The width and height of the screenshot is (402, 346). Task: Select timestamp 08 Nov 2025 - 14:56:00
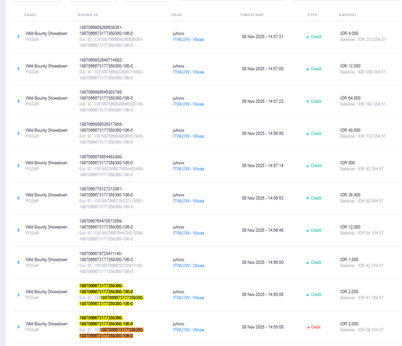pyautogui.click(x=263, y=262)
